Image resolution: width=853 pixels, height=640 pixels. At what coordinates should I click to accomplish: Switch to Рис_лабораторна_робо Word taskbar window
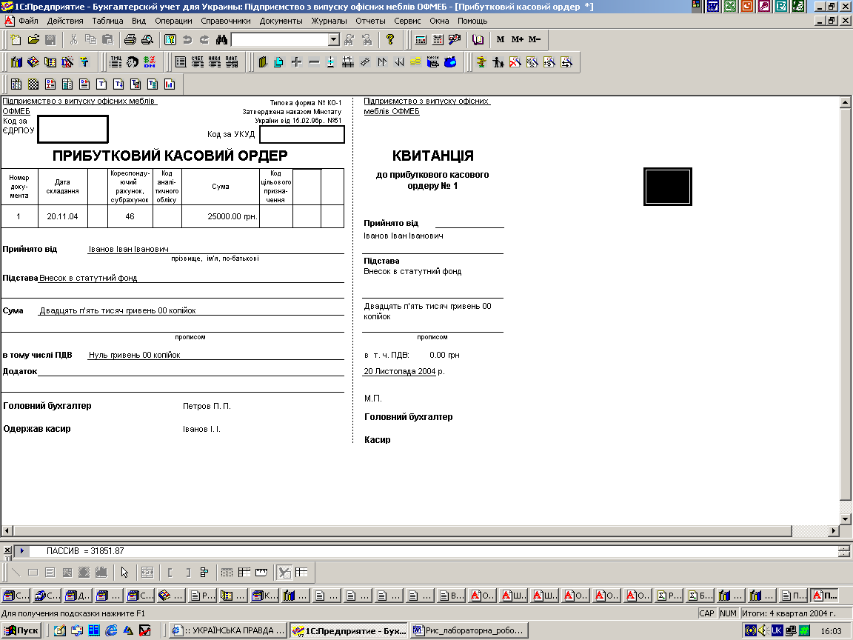(x=469, y=630)
